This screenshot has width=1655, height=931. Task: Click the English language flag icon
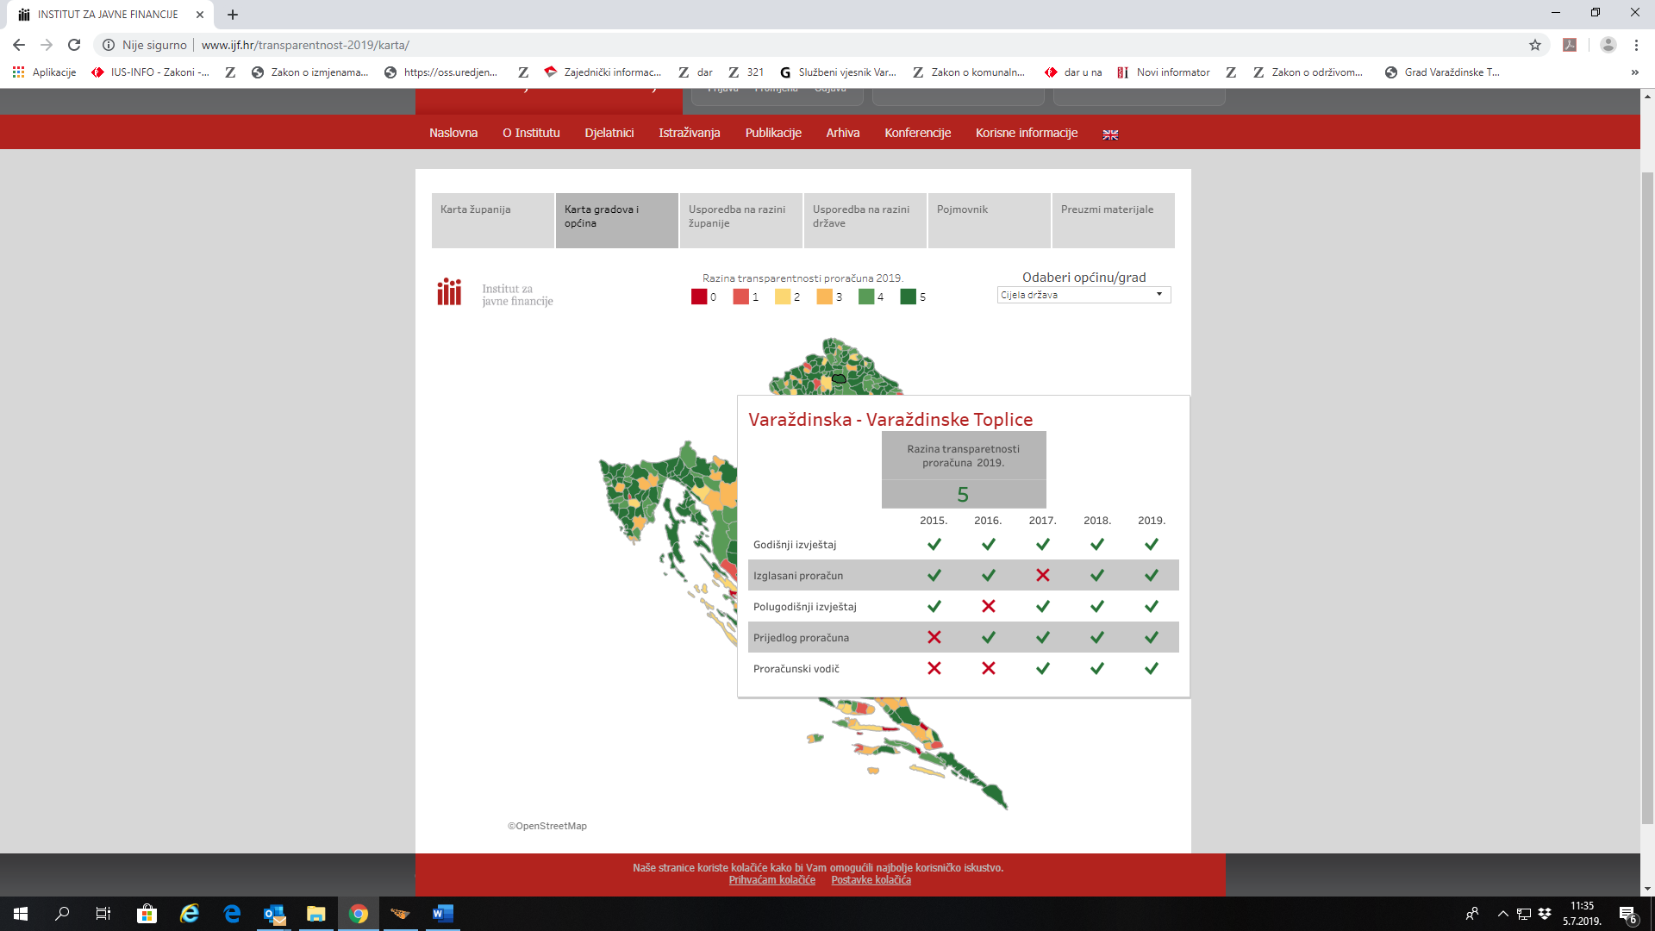click(1110, 134)
